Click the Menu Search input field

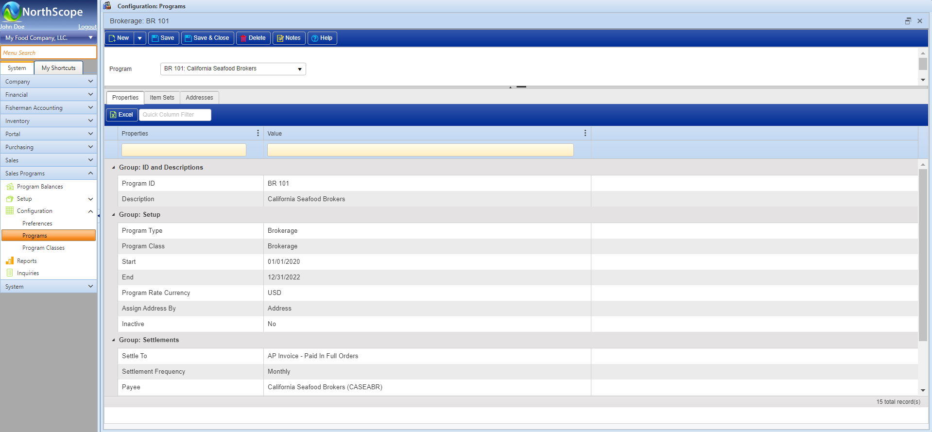tap(49, 53)
